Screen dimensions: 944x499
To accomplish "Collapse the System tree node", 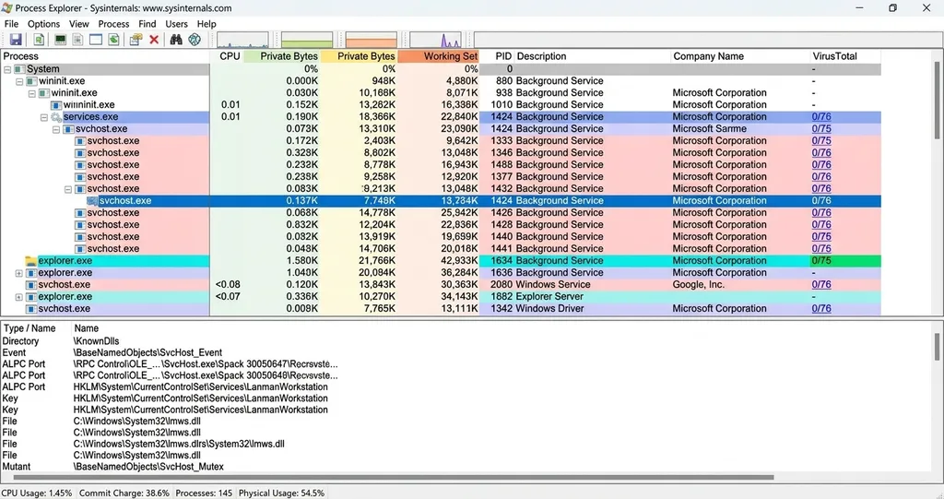I will pos(7,69).
